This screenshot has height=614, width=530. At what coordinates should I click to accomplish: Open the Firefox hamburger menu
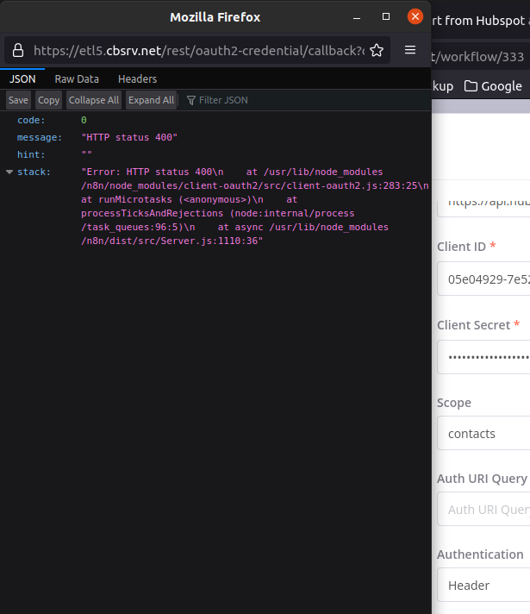pyautogui.click(x=410, y=50)
